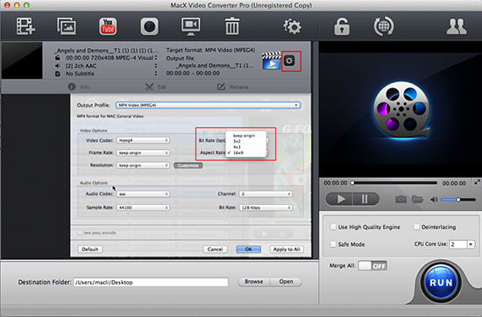Open the Output Profile dropdown

coord(208,105)
